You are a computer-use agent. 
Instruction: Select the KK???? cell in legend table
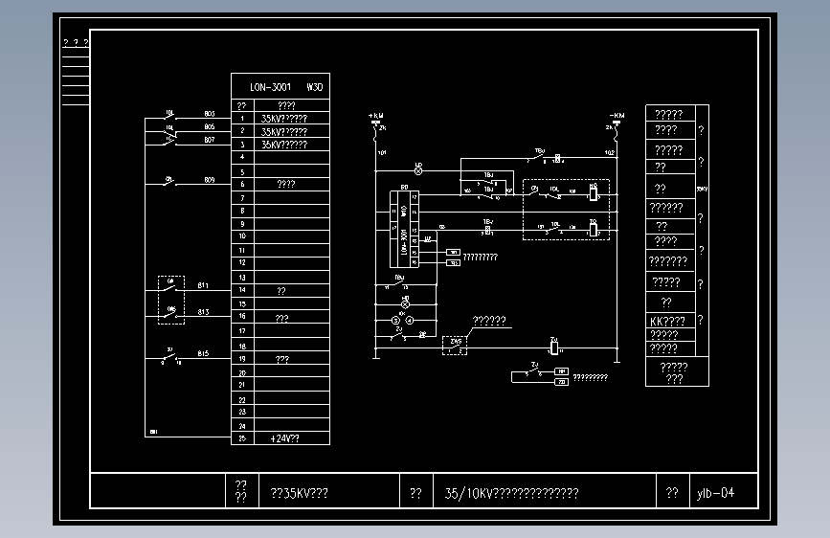click(667, 322)
